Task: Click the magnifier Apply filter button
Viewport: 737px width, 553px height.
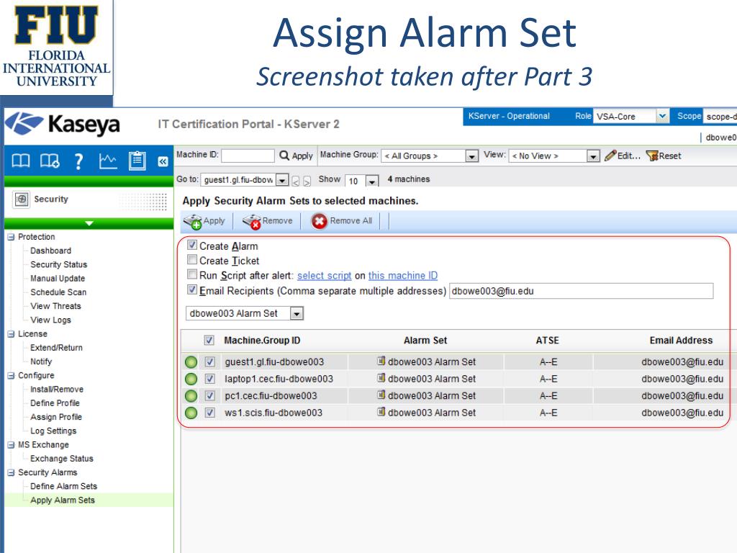Action: click(296, 156)
